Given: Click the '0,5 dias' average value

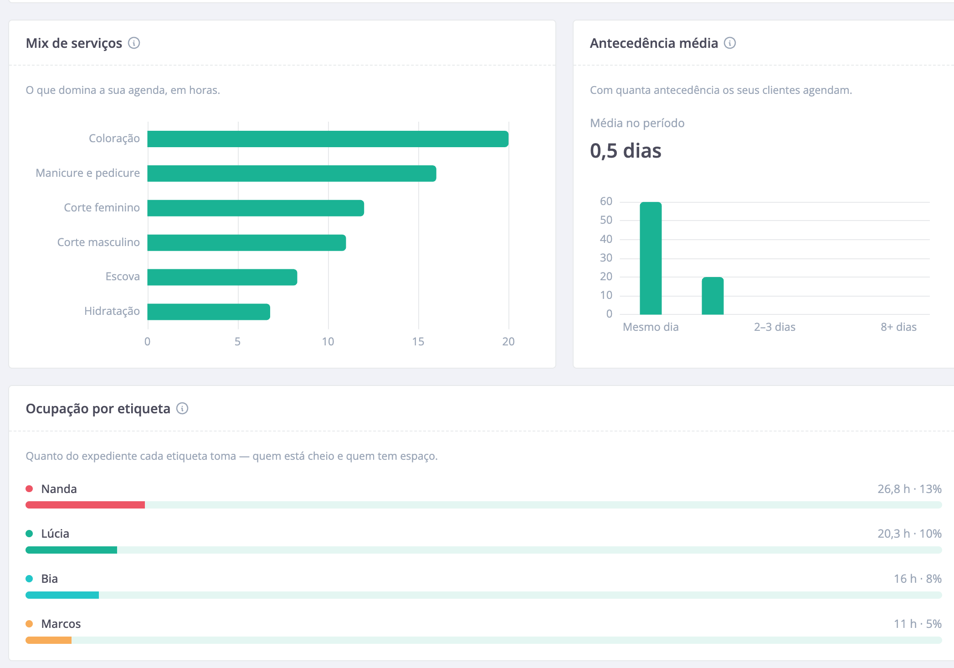Looking at the screenshot, I should tap(626, 151).
